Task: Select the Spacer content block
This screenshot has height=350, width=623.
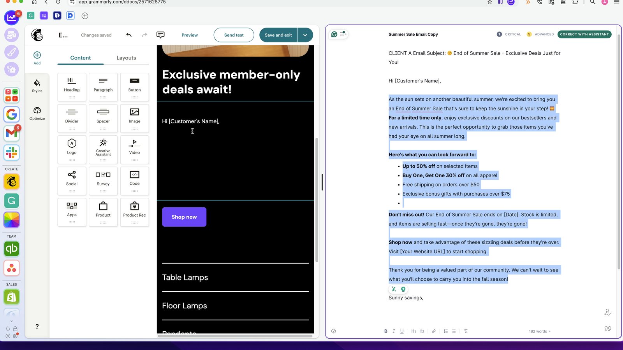Action: tap(103, 118)
